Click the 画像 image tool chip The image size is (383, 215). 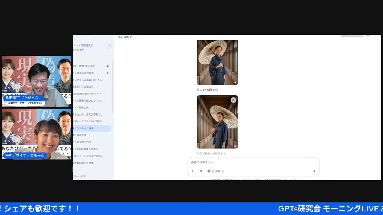coord(215,171)
